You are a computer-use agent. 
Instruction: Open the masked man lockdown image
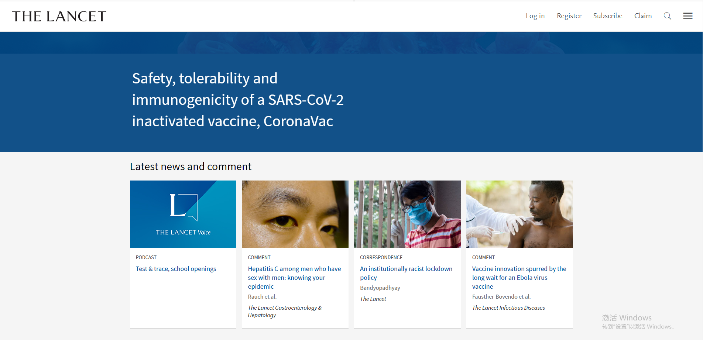(407, 214)
